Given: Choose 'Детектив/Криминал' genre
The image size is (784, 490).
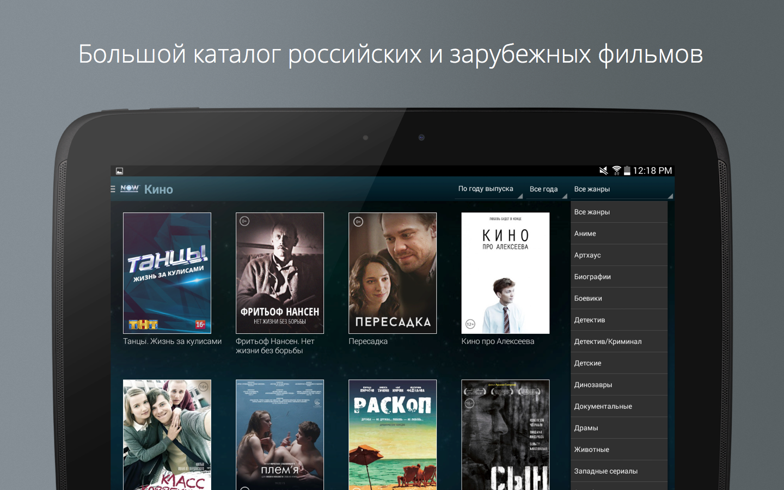Looking at the screenshot, I should [619, 341].
